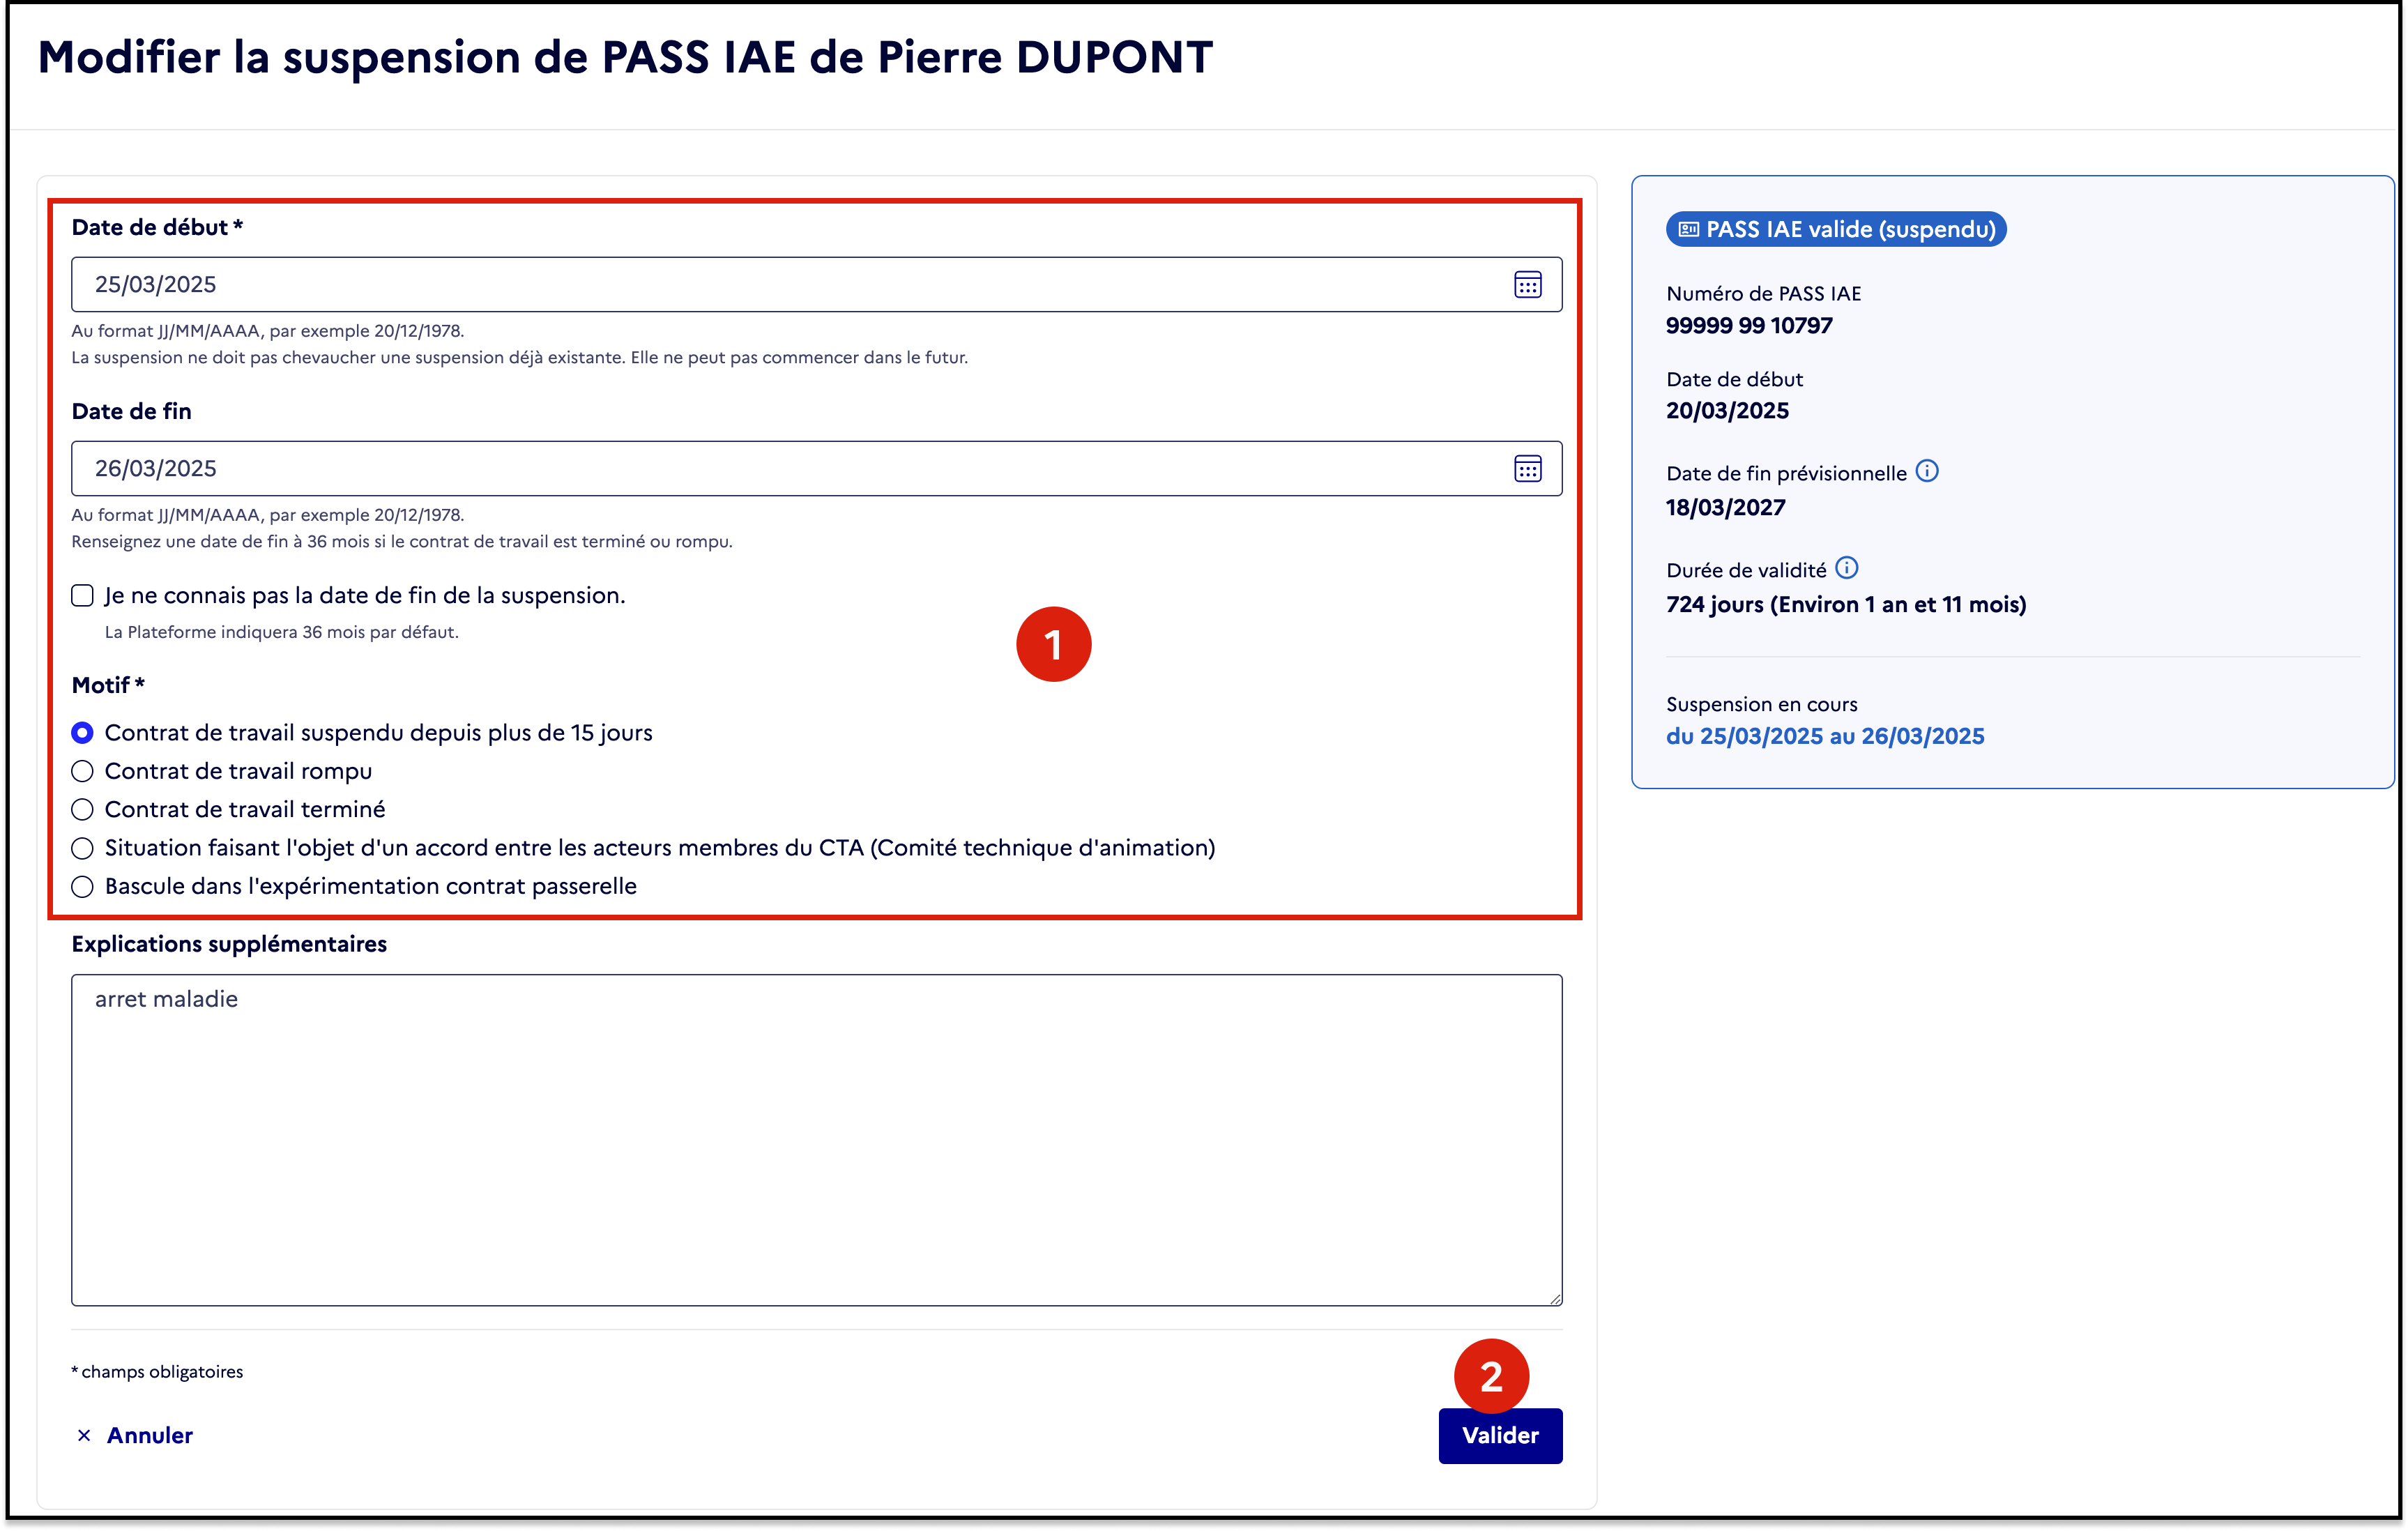This screenshot has width=2408, height=1531.
Task: Click in the Explications supplémentaires text area
Action: 816,1140
